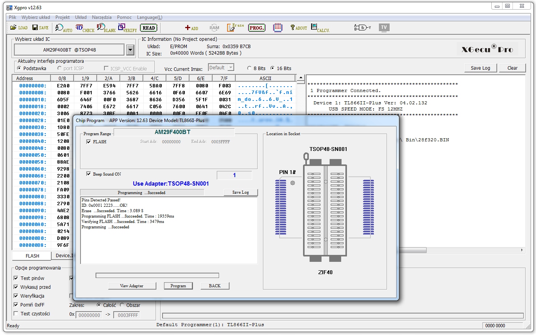This screenshot has height=335, width=536.
Task: Click Save Log in main window
Action: [481, 68]
